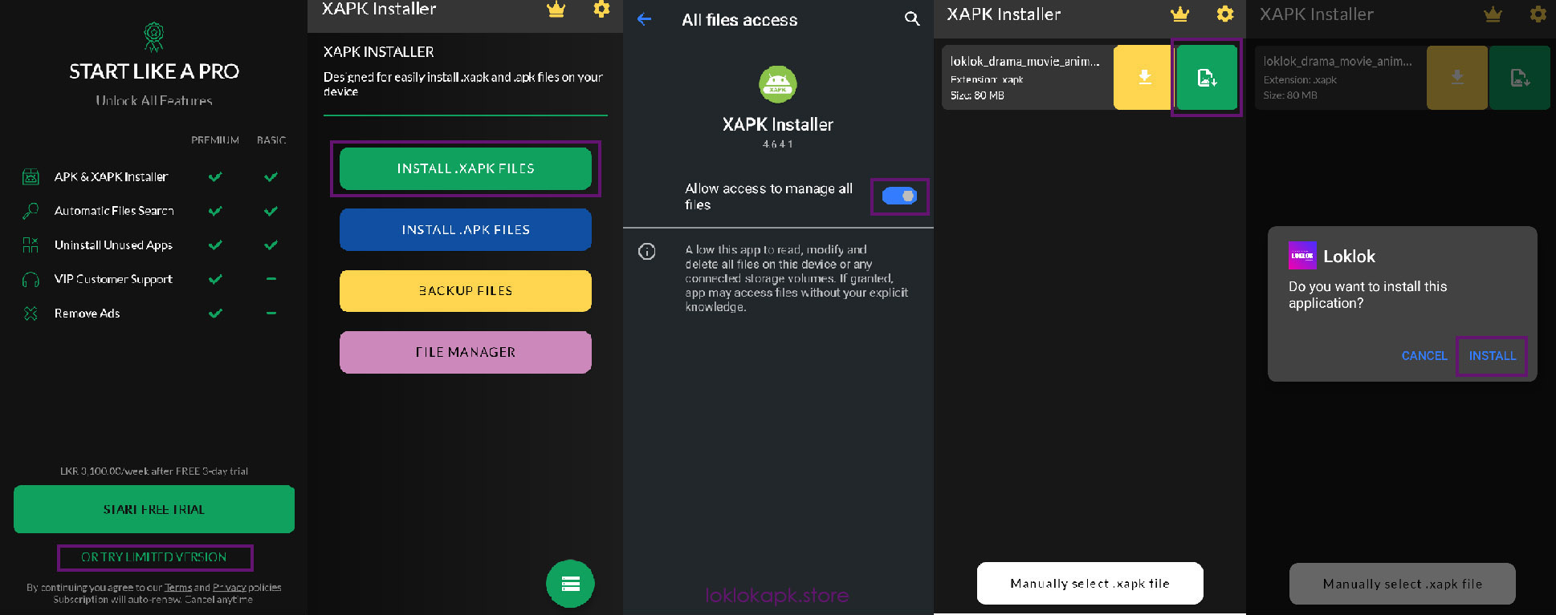Choose OR TRY LIMITED VERSION link
The height and width of the screenshot is (615, 1556).
(x=154, y=557)
